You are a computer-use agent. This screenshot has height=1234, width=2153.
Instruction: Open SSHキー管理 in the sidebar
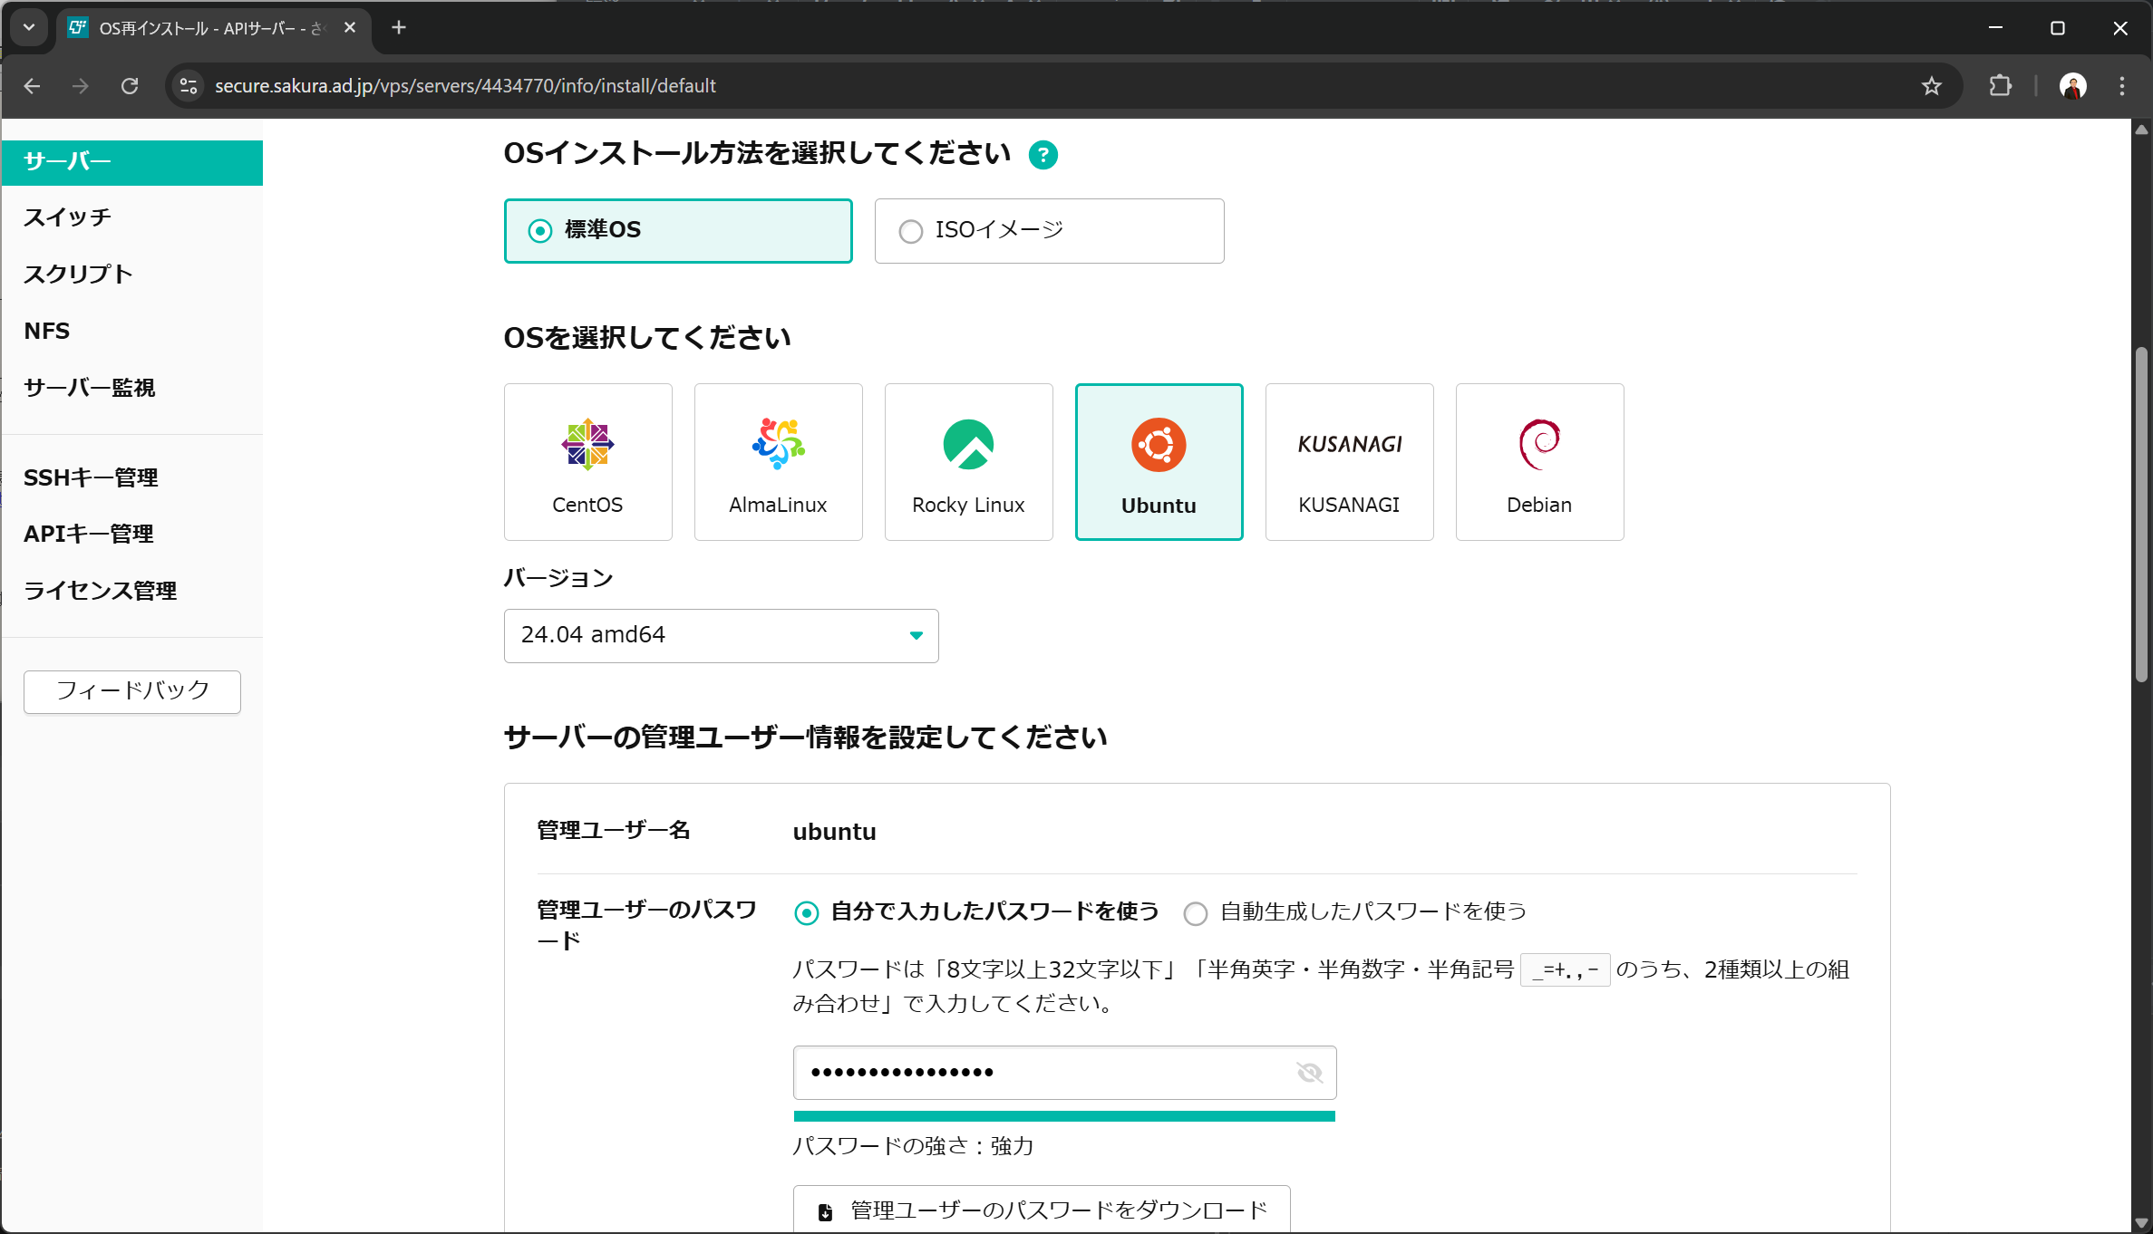[x=91, y=477]
